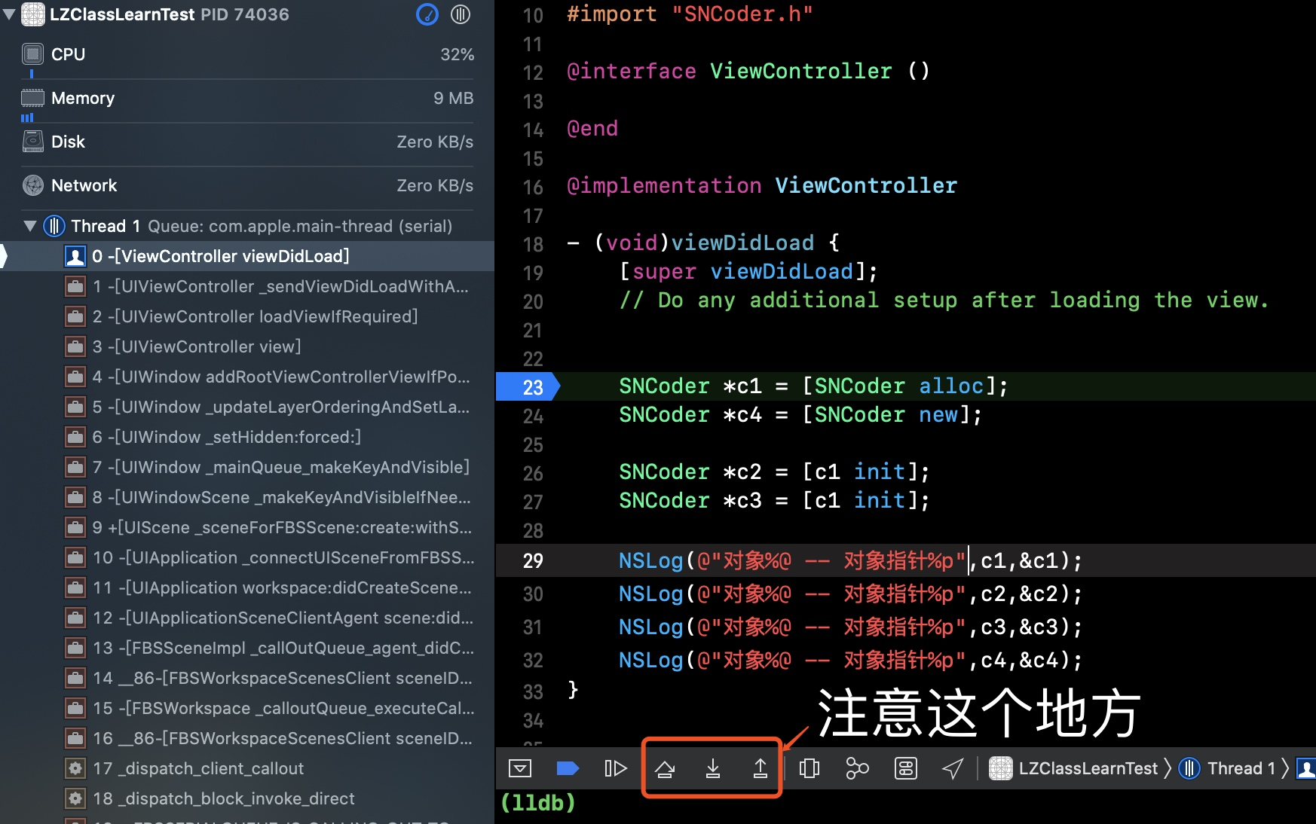This screenshot has height=824, width=1316.
Task: Click the (lldb) console prompt
Action: 537,803
